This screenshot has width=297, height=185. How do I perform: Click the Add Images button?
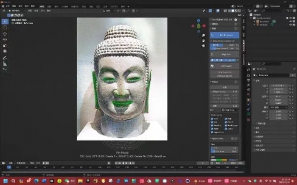tap(225, 66)
